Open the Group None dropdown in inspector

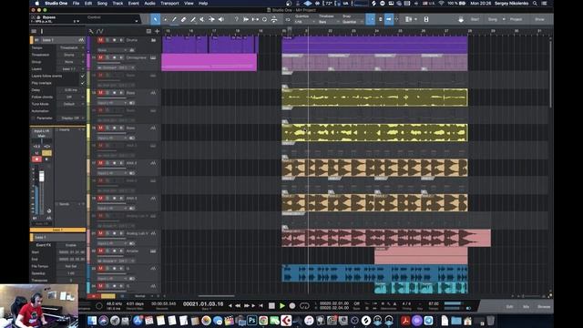(x=71, y=62)
